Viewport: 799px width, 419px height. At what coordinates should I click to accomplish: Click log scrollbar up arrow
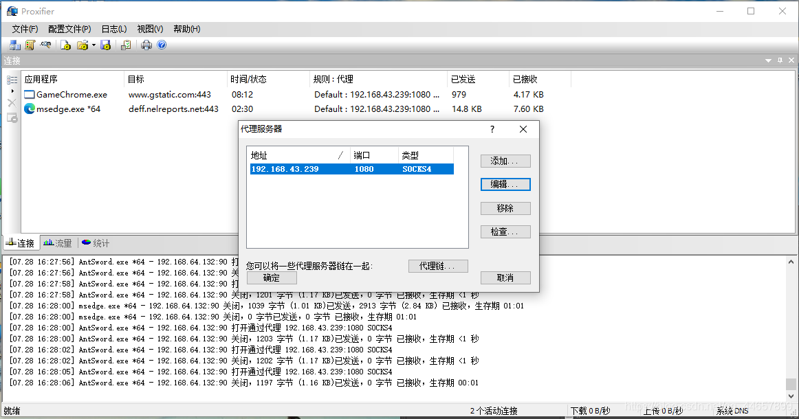pyautogui.click(x=791, y=262)
